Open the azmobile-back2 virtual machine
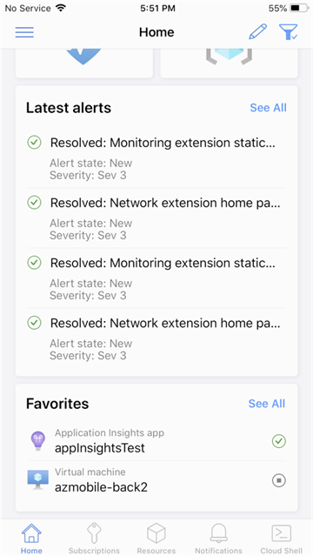The height and width of the screenshot is (556, 313). click(156, 481)
